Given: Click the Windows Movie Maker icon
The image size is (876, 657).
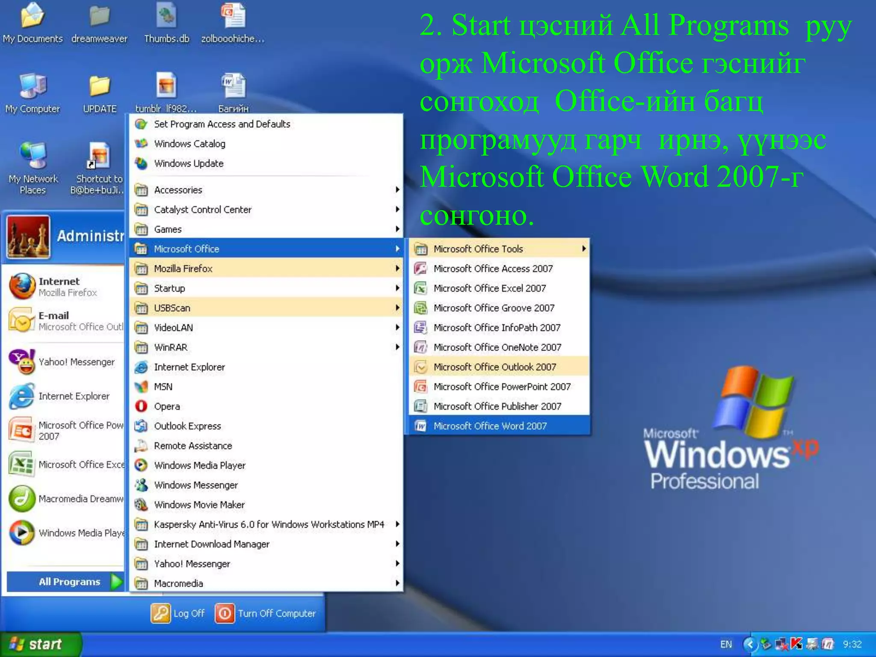Looking at the screenshot, I should click(141, 505).
